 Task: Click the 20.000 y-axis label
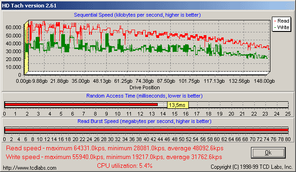[13, 59]
